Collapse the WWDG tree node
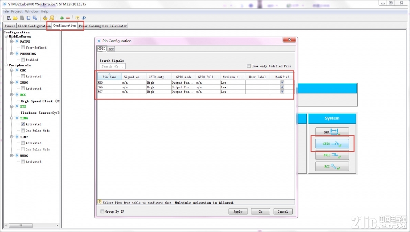This screenshot has width=410, height=232. tap(11, 156)
